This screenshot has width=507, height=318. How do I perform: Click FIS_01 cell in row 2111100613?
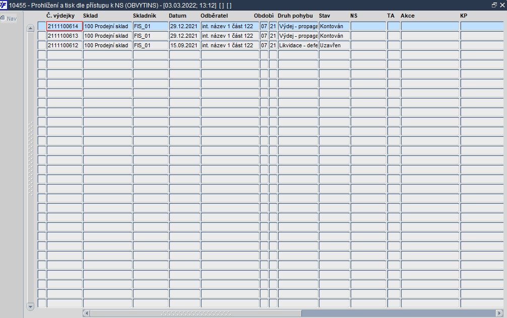(x=150, y=36)
